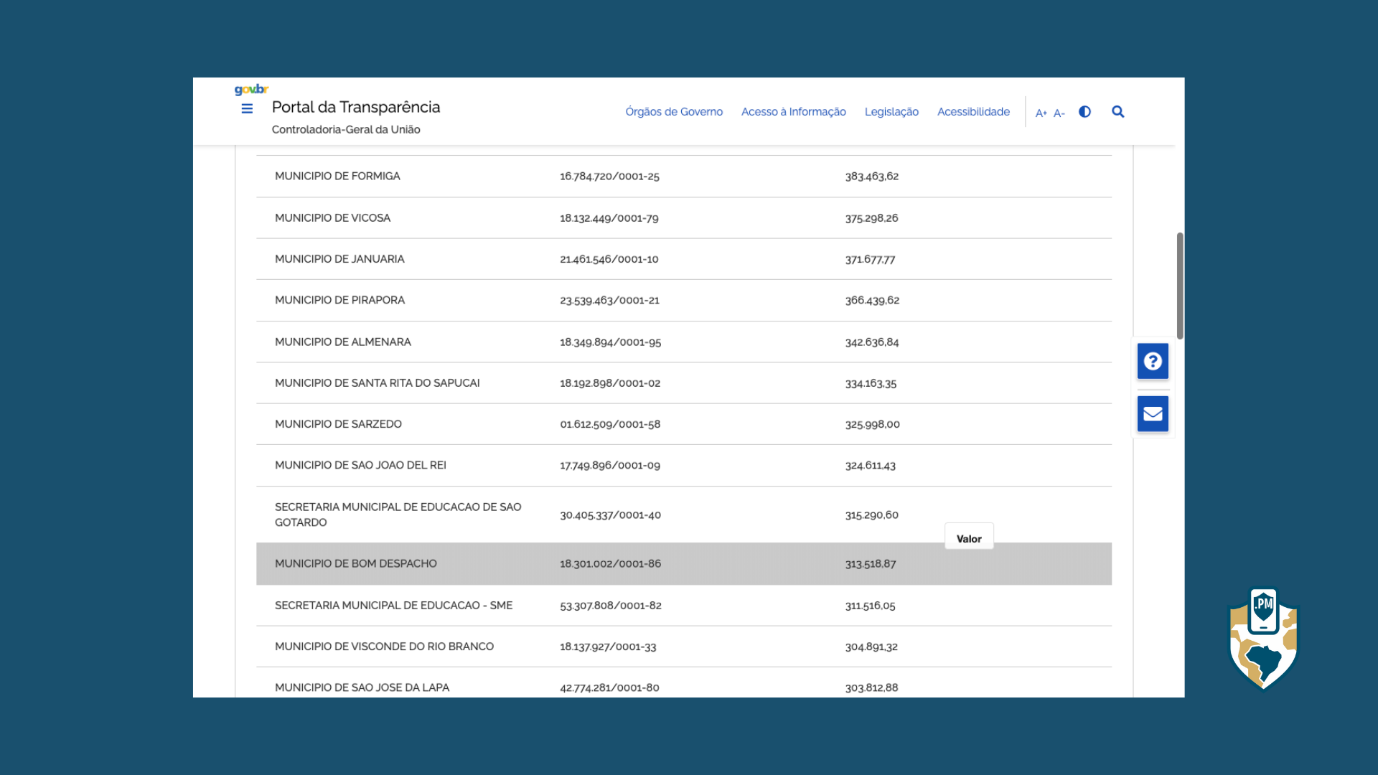Click the Legislação link

(x=891, y=112)
